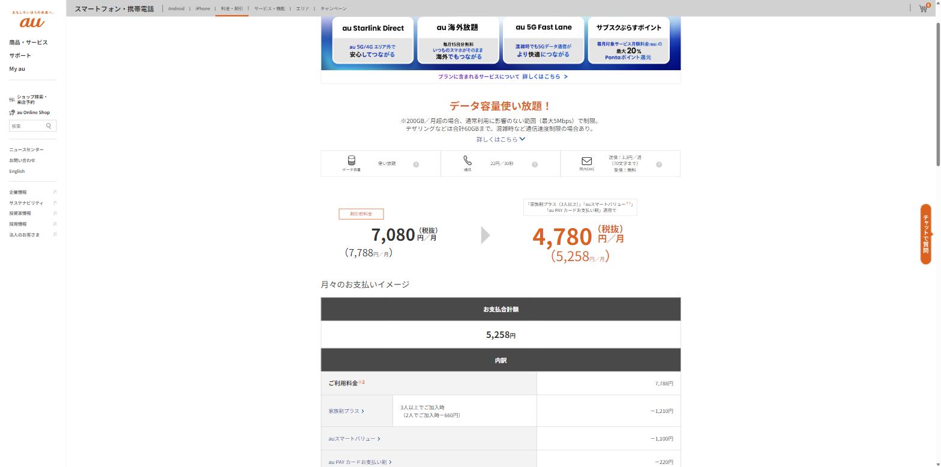Click the −1,210円 amount cell

[x=609, y=411]
